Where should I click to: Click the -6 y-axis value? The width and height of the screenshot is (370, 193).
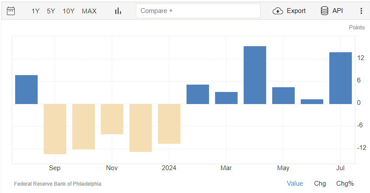[x=360, y=125]
